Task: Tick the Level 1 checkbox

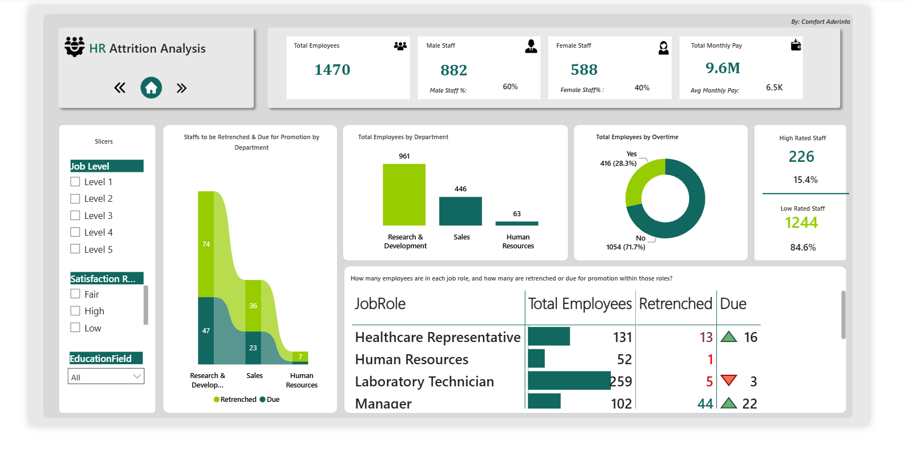Action: click(76, 181)
